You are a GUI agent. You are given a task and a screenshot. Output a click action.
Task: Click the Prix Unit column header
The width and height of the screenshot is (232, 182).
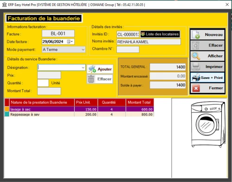click(86, 103)
